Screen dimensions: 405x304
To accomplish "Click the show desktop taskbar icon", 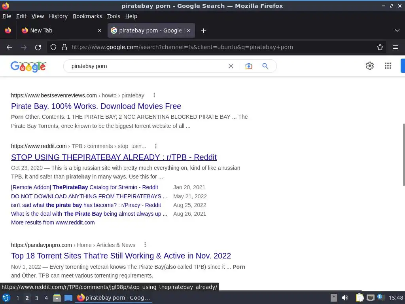I will pos(68,298).
